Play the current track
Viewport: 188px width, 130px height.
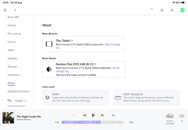coord(93,115)
